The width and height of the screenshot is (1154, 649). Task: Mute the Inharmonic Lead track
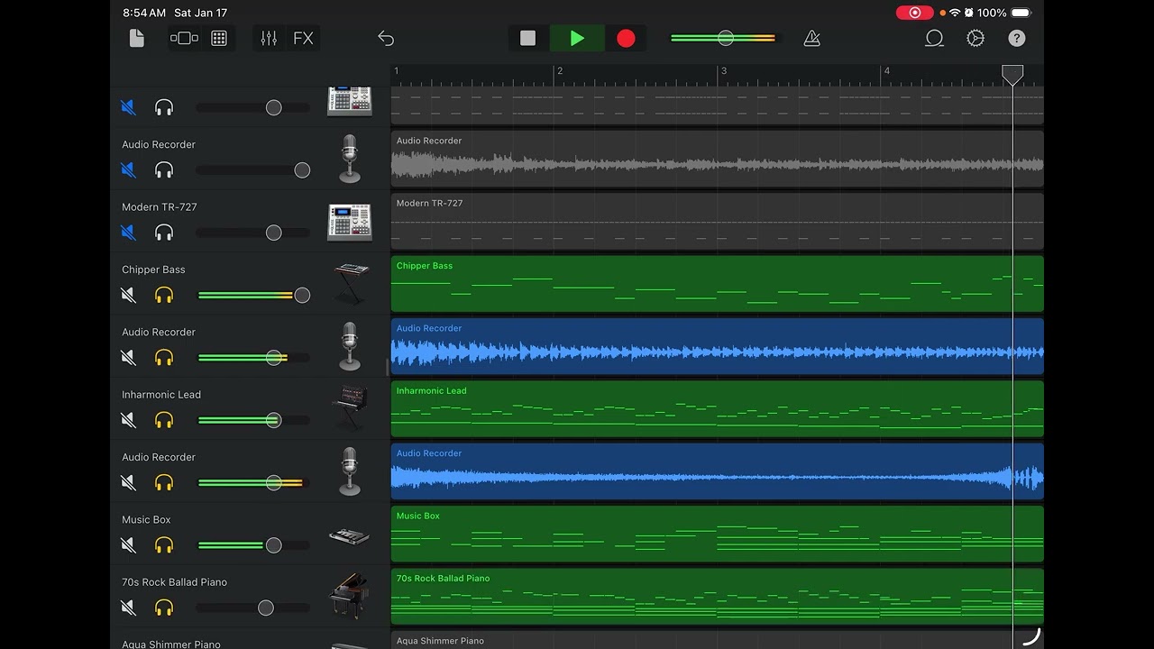(128, 420)
